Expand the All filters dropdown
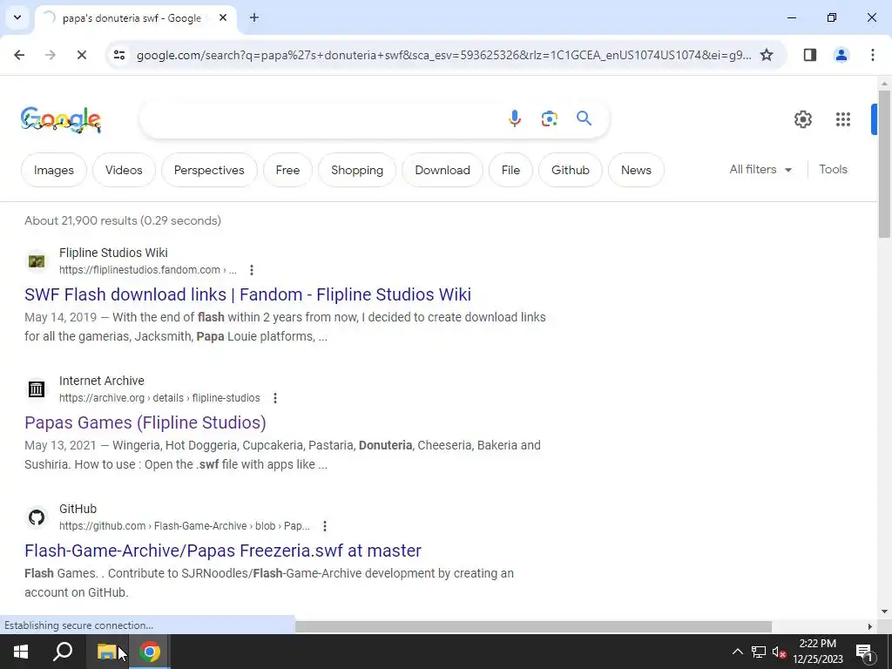This screenshot has width=892, height=669. (760, 169)
